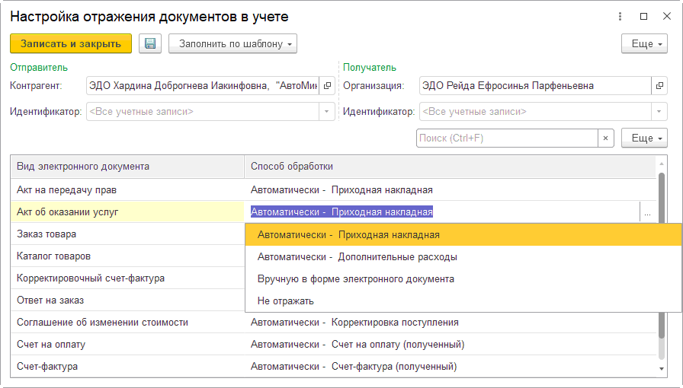Open the Заполнить по шаблону dropdown
Viewport: 683px width, 388px height.
pyautogui.click(x=232, y=43)
